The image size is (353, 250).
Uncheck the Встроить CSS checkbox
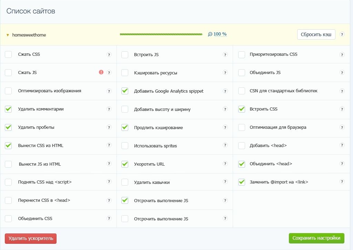coord(242,109)
